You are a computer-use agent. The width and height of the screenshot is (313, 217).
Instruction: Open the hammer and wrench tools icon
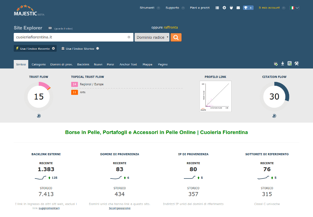pyautogui.click(x=297, y=63)
